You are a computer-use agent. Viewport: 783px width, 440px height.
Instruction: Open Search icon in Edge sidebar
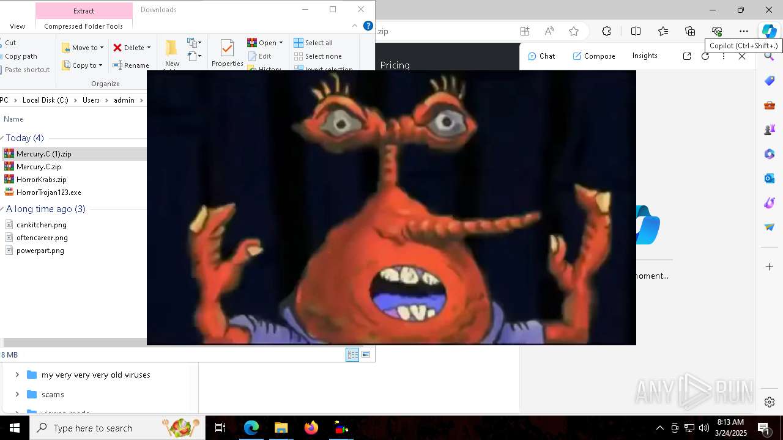[x=770, y=56]
